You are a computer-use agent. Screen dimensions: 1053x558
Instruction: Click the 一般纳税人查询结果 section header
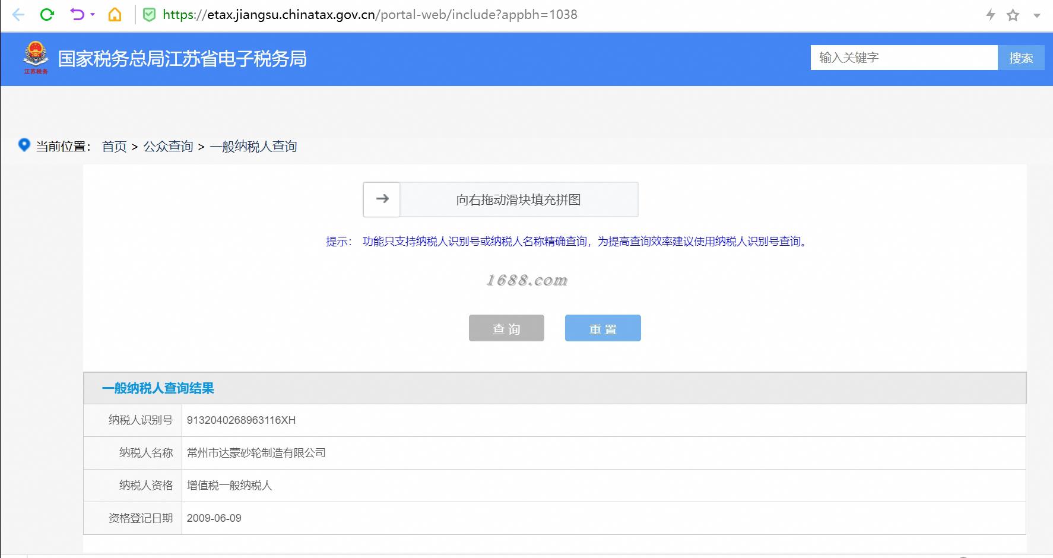coord(554,388)
